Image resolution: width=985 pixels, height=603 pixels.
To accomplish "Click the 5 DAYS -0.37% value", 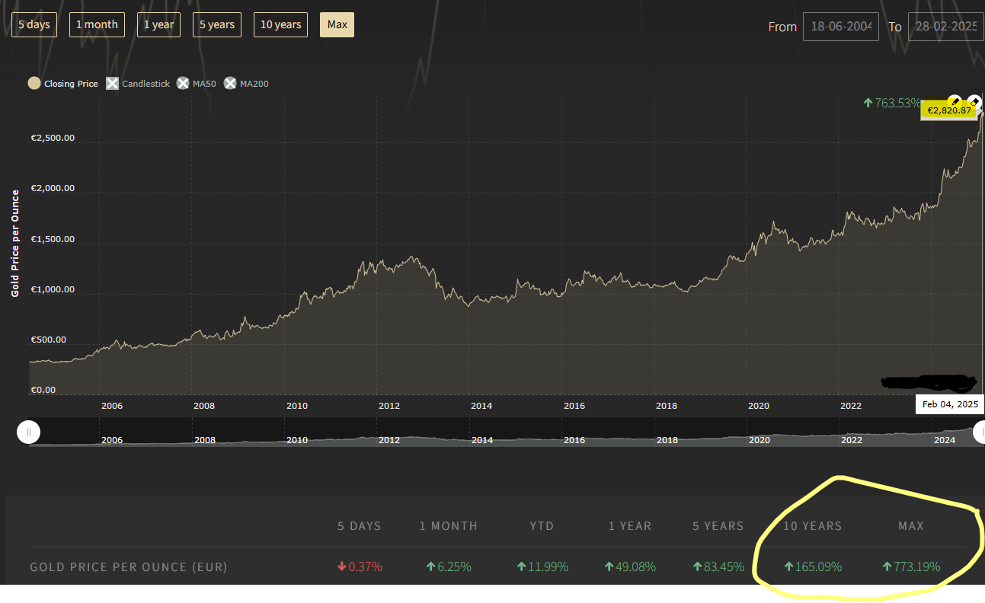I will point(360,566).
